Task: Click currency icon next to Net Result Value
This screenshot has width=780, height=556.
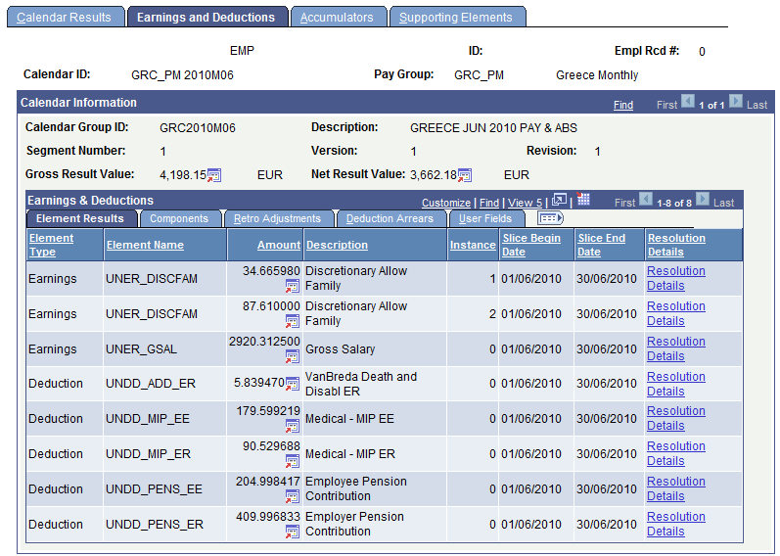Action: click(x=465, y=175)
